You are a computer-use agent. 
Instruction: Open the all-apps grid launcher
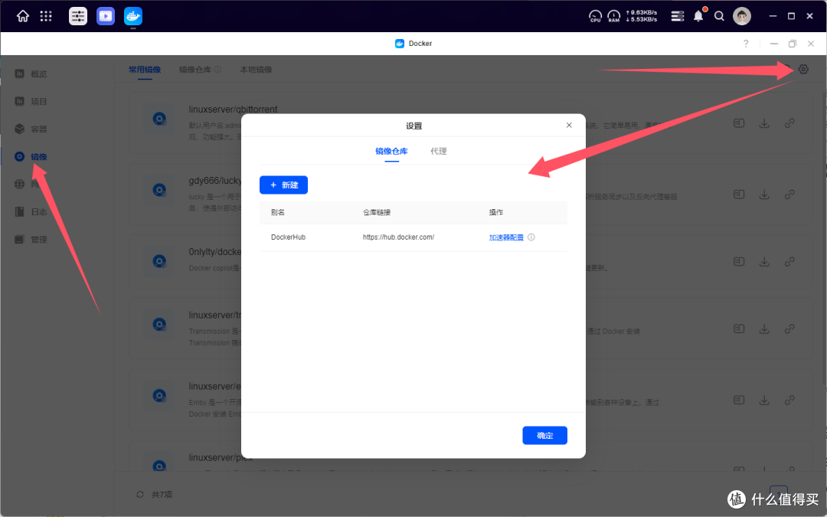(x=46, y=16)
